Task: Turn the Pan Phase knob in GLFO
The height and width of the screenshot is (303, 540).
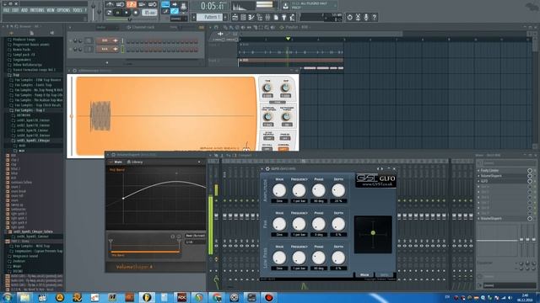Action: [x=319, y=224]
